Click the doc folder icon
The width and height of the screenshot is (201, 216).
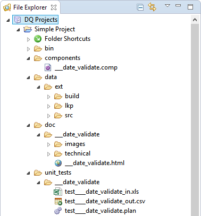38,125
